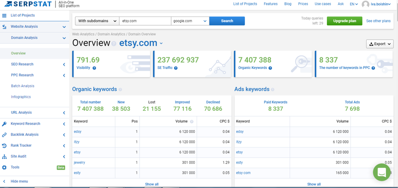Click the Website Analysis chart icon
Screen dimensions: 398x188
[4, 26]
